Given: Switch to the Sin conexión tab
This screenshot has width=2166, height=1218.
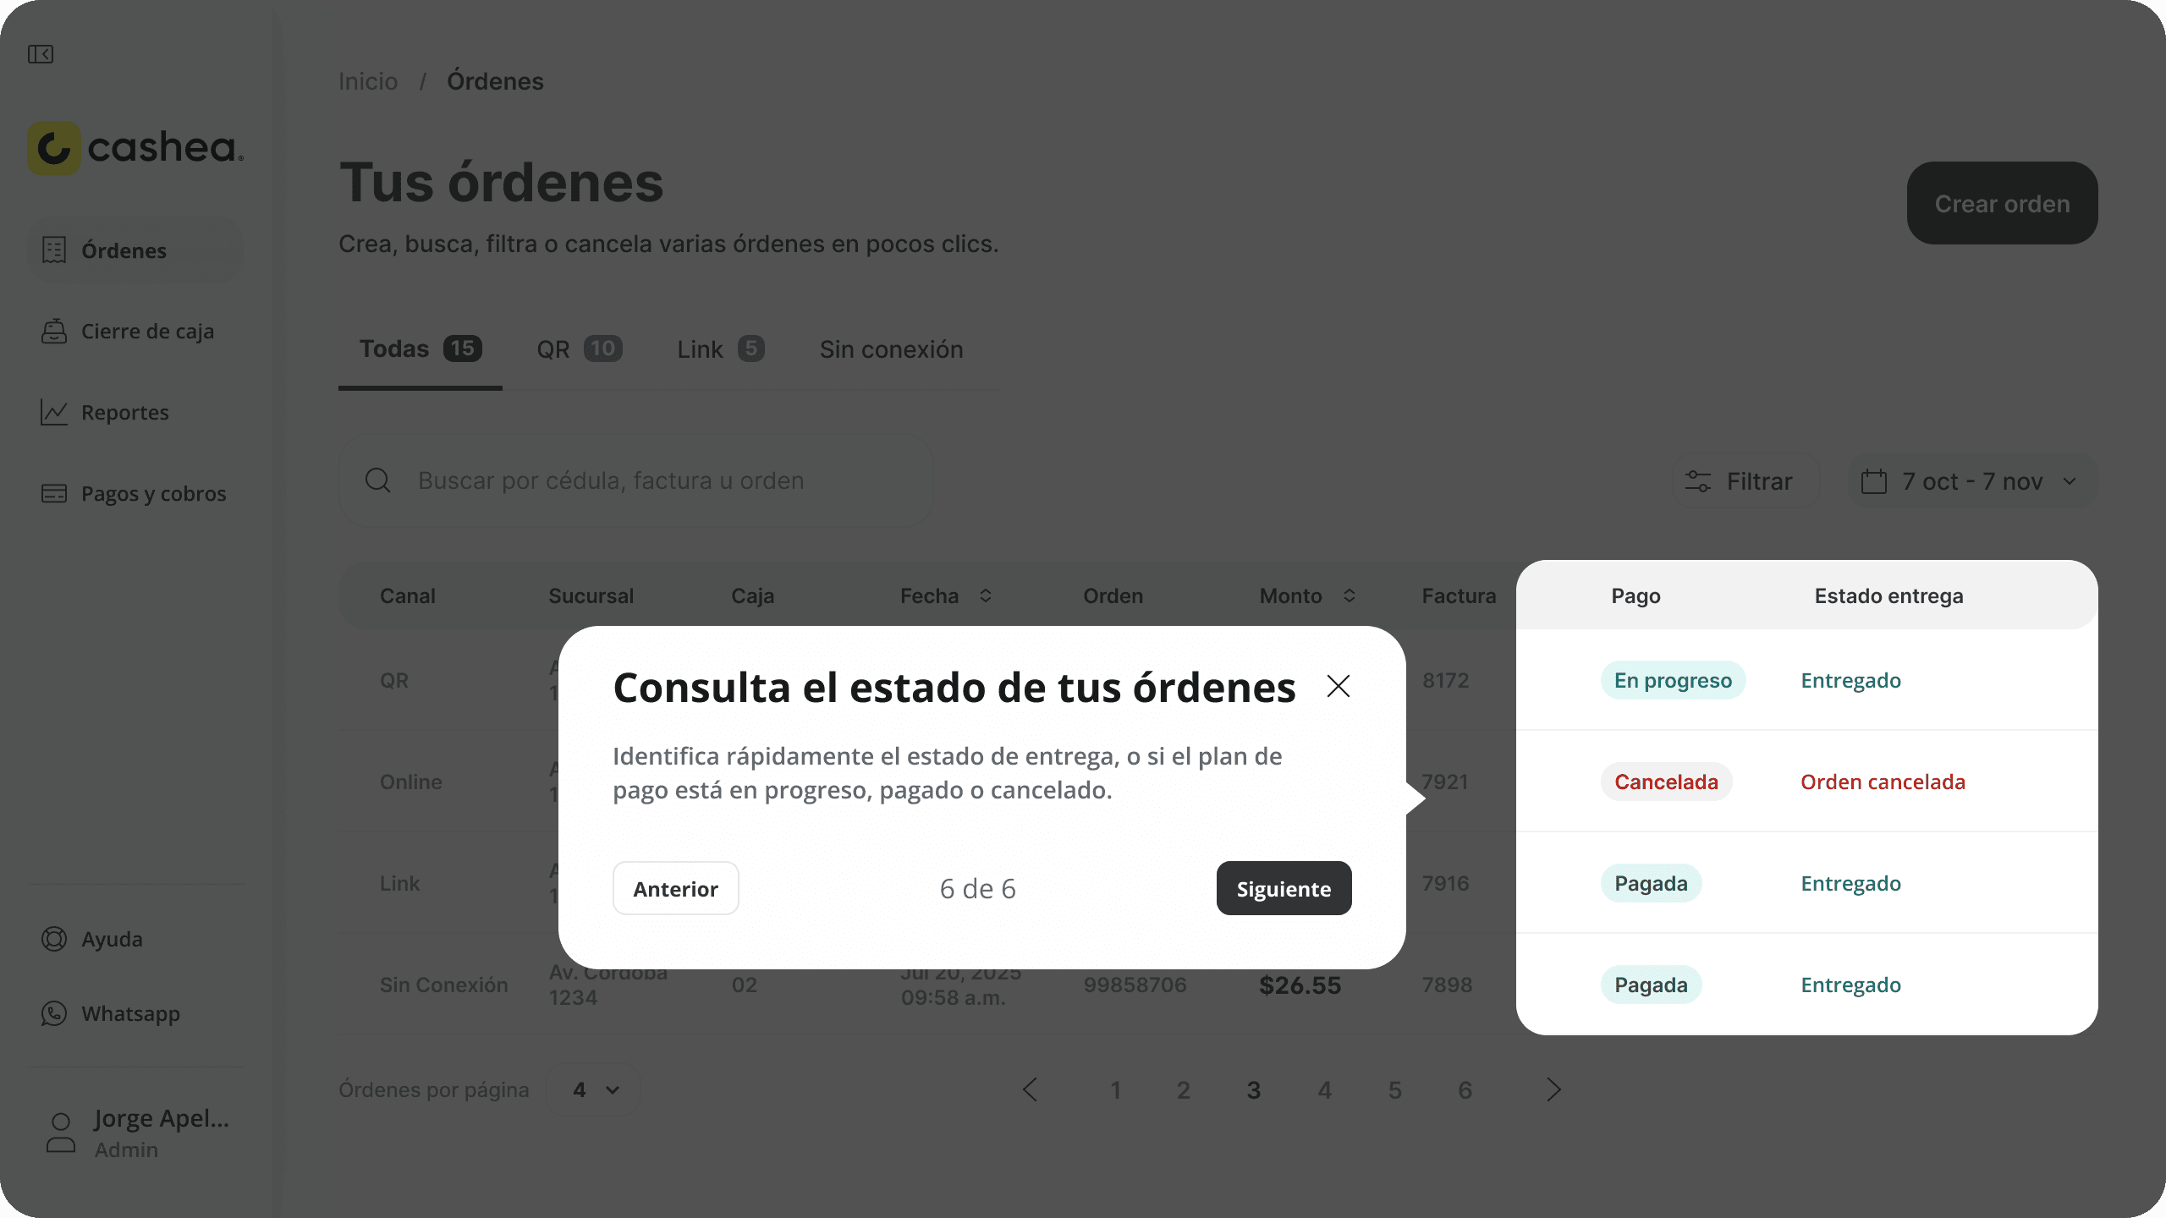Looking at the screenshot, I should 891,349.
